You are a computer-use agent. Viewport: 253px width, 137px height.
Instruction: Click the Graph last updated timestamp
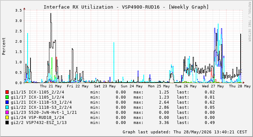[x=185, y=132]
